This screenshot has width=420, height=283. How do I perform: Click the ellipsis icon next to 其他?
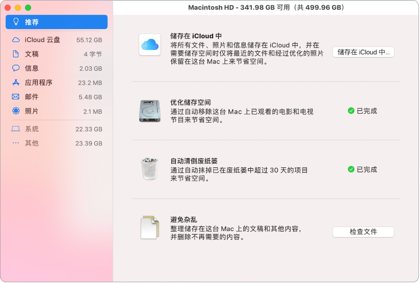[16, 143]
